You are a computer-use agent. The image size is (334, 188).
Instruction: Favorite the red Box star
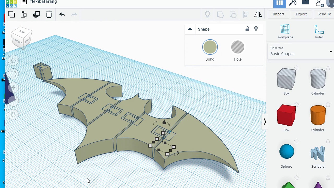[x=297, y=105]
